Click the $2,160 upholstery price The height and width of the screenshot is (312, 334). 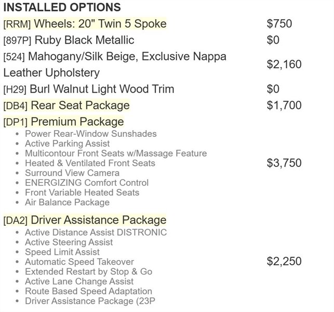(x=284, y=64)
